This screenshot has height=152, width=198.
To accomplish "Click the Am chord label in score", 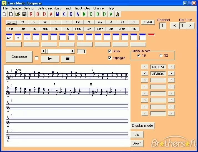I will click(18, 70).
